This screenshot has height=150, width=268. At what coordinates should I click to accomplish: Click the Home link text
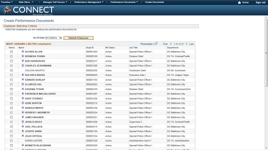click(245, 2)
